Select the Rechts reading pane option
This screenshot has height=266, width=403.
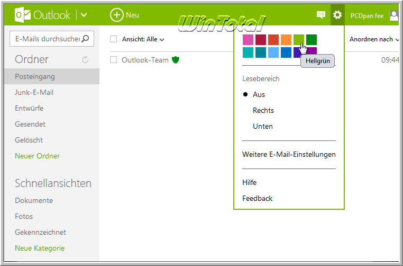263,110
